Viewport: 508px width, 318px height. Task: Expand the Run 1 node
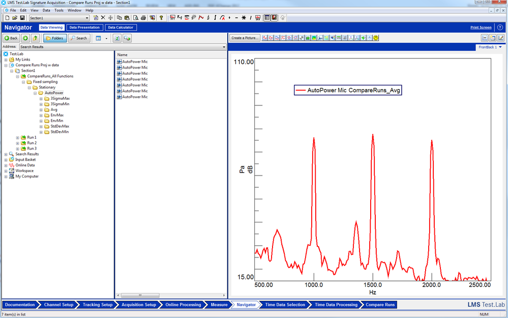click(17, 138)
